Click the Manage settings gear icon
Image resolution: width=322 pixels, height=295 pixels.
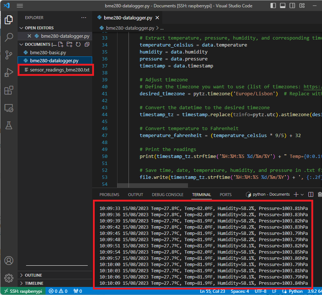[9, 278]
